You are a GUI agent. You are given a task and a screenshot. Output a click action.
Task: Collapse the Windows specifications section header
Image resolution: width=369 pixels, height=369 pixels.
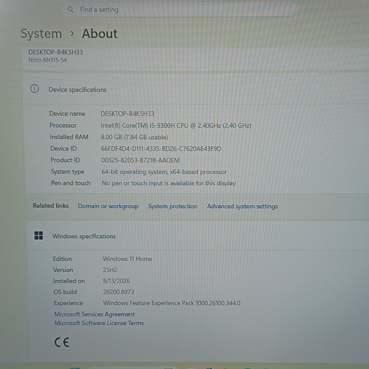(198, 236)
